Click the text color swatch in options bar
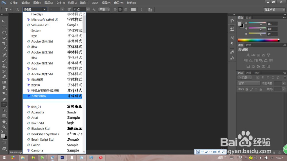The image size is (287, 161). coord(133,9)
